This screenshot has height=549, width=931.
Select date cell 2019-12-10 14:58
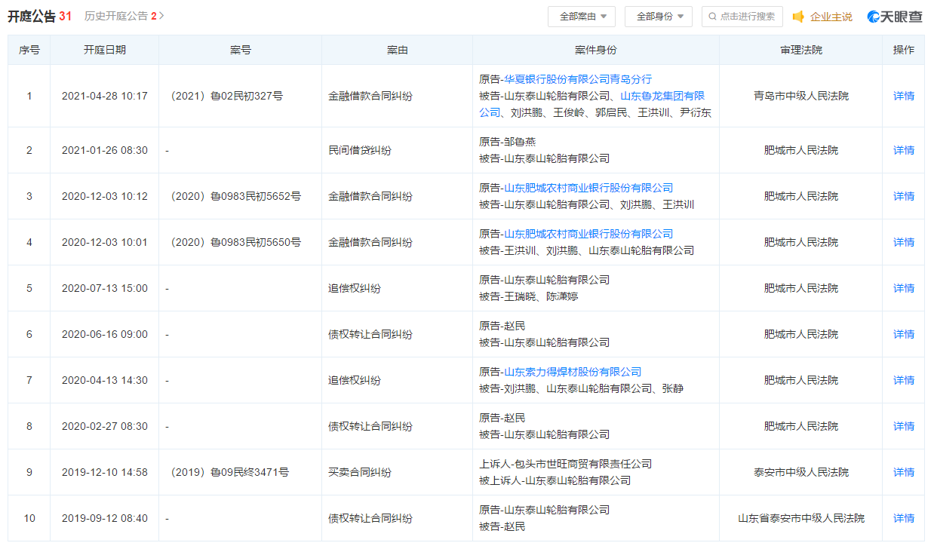point(105,472)
